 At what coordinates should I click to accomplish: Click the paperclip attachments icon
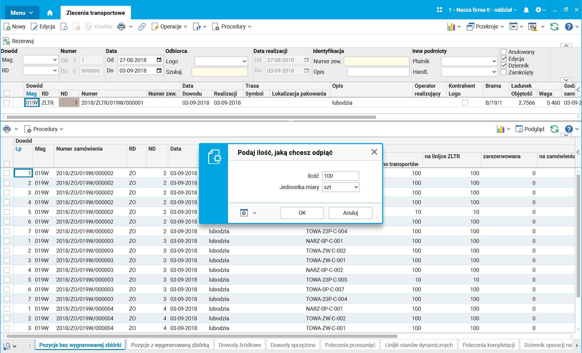tap(142, 27)
